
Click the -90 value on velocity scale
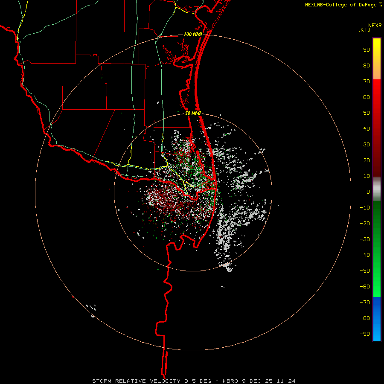[365, 334]
